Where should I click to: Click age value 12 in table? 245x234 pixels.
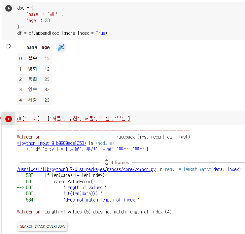coord(47,69)
